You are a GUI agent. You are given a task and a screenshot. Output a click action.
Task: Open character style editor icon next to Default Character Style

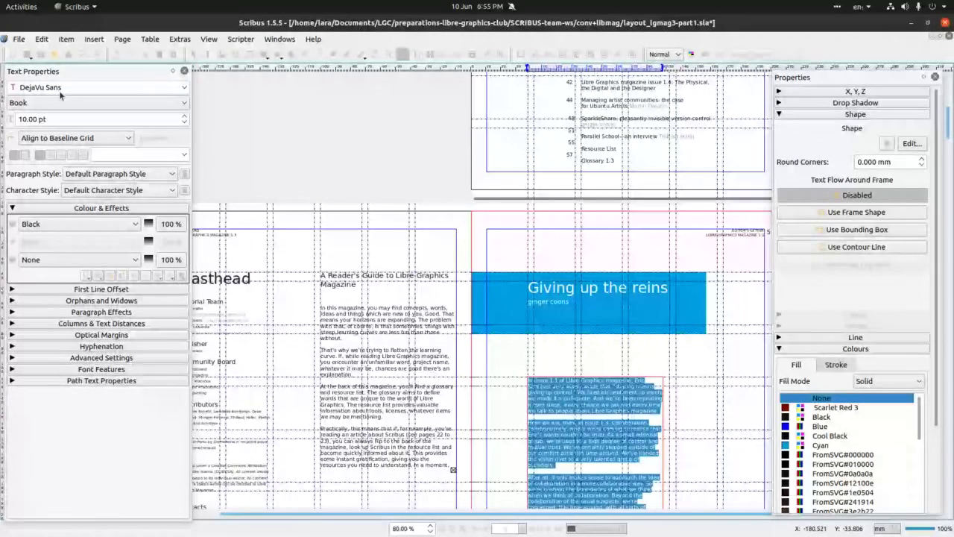click(184, 190)
